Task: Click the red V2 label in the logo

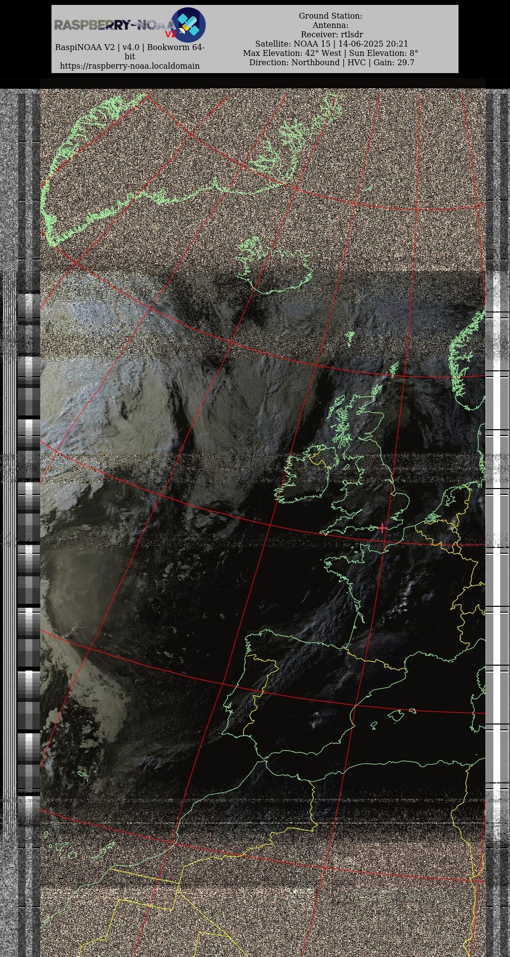Action: 170,35
